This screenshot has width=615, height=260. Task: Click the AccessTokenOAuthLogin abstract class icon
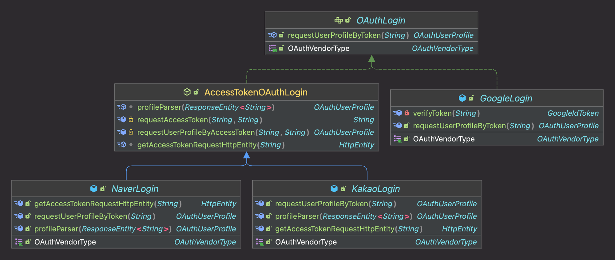click(187, 92)
